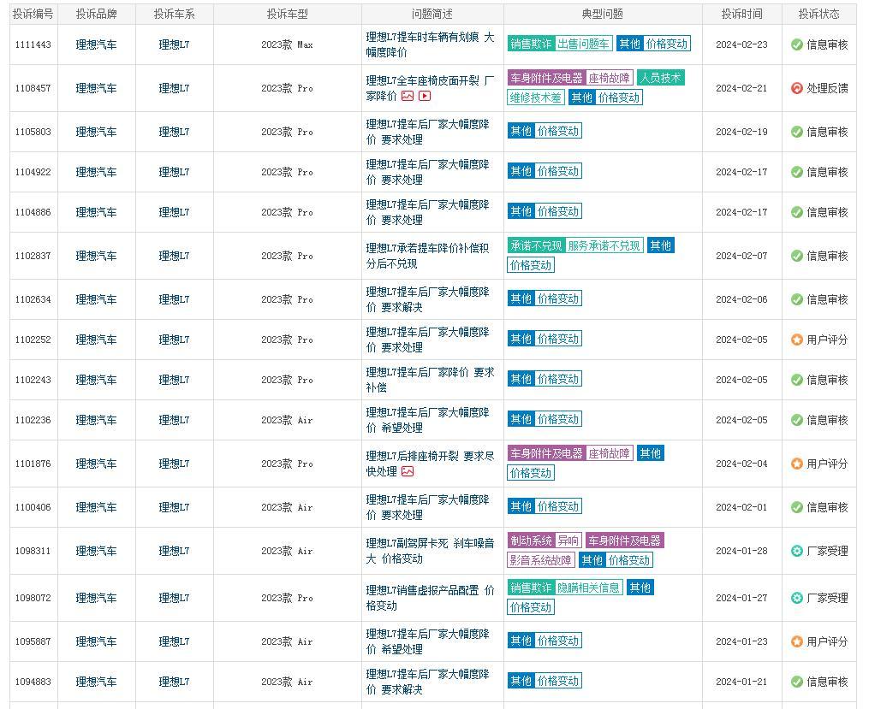Click the green check icon for complaint 1104922
This screenshot has height=709, width=869.
coord(797,172)
